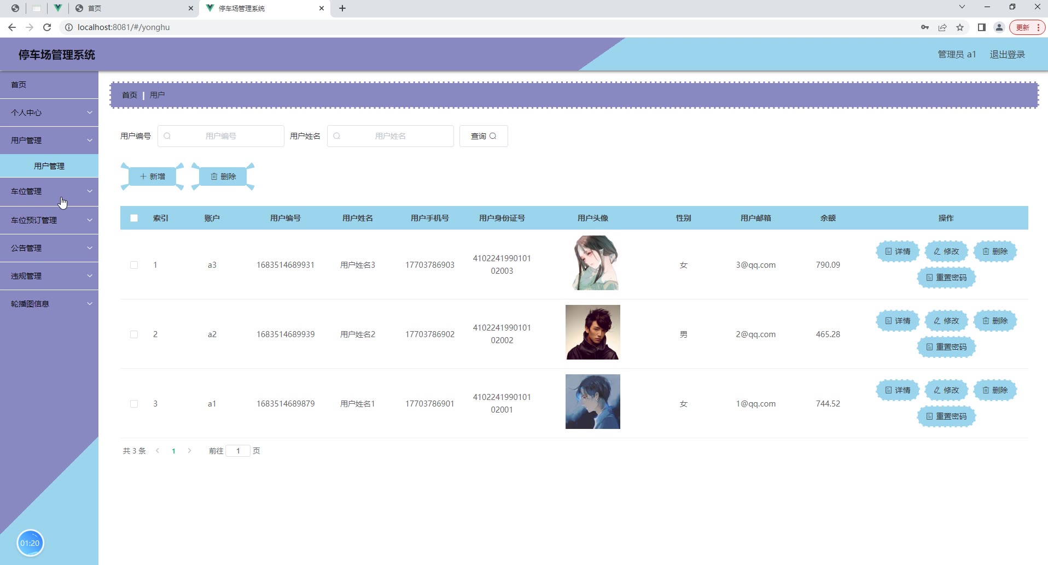Click the go-to page number input

(238, 451)
